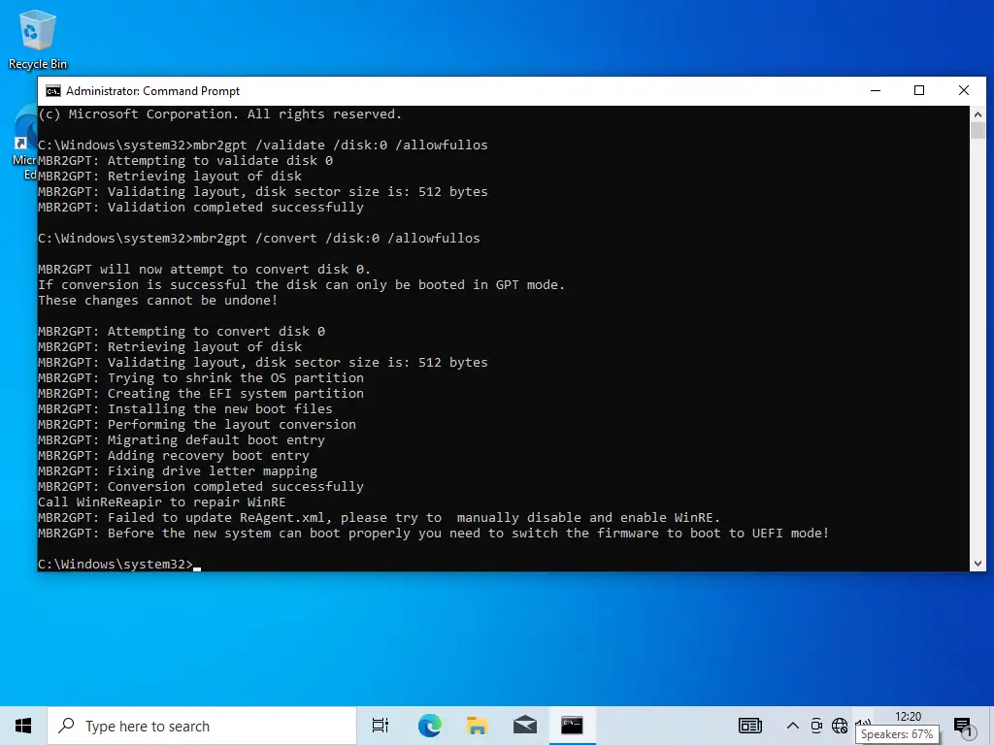
Task: Click the speaker volume tray icon
Action: 863,724
